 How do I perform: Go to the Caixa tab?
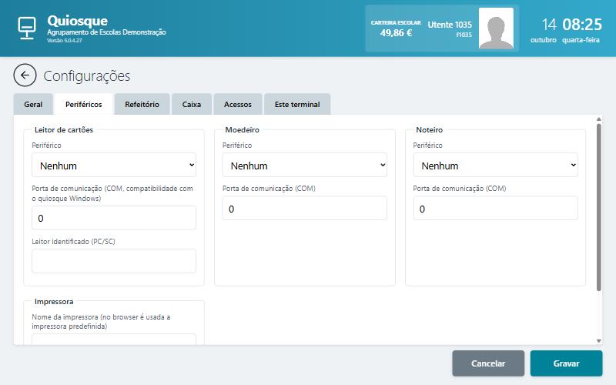pos(192,105)
